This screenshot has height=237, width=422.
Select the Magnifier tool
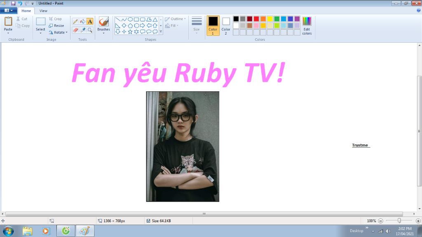tap(90, 30)
